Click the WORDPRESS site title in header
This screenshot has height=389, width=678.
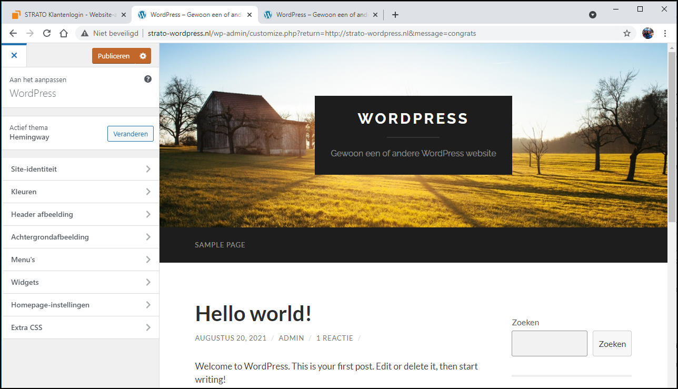tap(413, 118)
